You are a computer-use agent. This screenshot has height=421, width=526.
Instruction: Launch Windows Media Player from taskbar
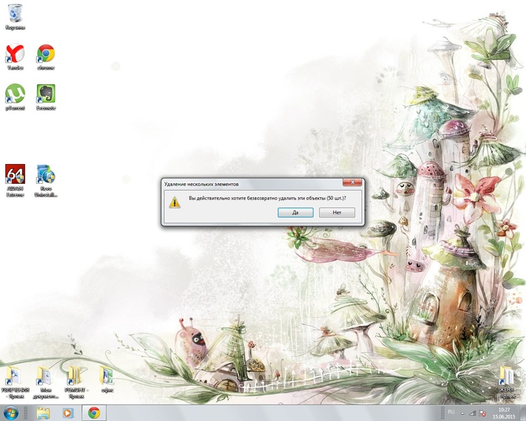[68, 413]
